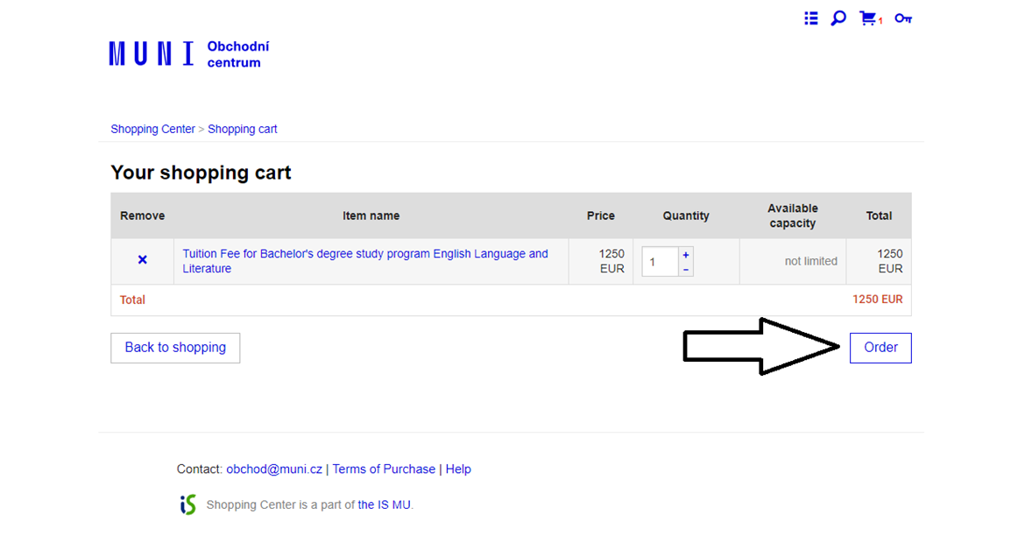
Task: Remove the tuition fee item with X
Action: pyautogui.click(x=143, y=260)
